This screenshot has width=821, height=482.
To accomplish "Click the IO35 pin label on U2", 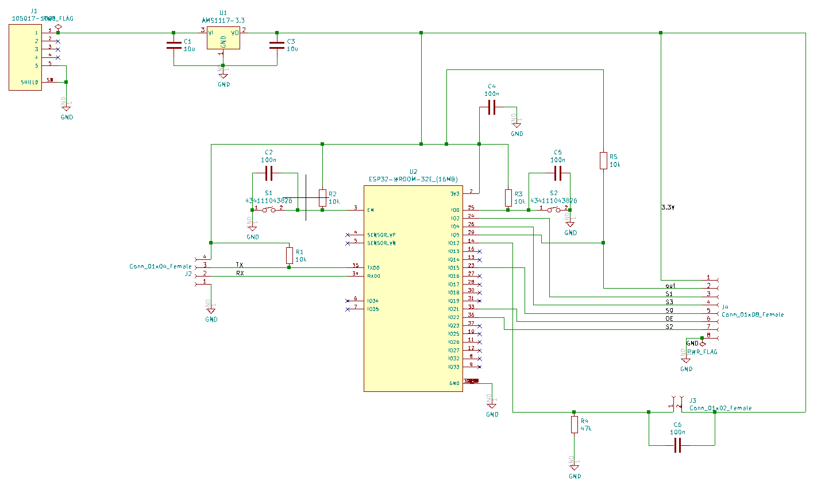I will 373,309.
